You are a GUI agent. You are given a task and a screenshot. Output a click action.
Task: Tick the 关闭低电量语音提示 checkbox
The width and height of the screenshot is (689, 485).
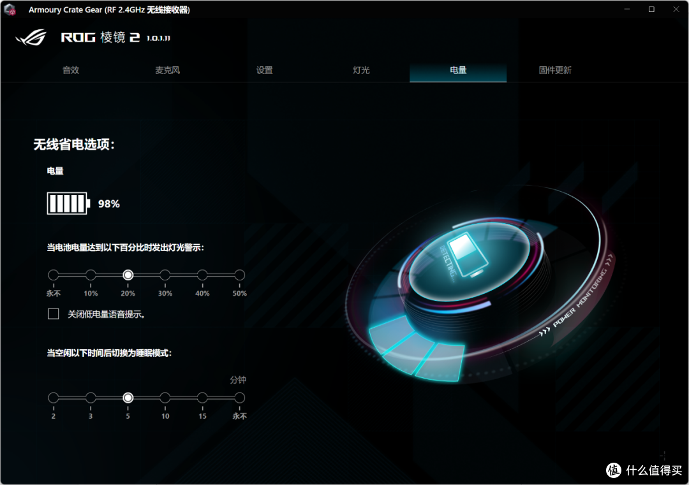53,314
